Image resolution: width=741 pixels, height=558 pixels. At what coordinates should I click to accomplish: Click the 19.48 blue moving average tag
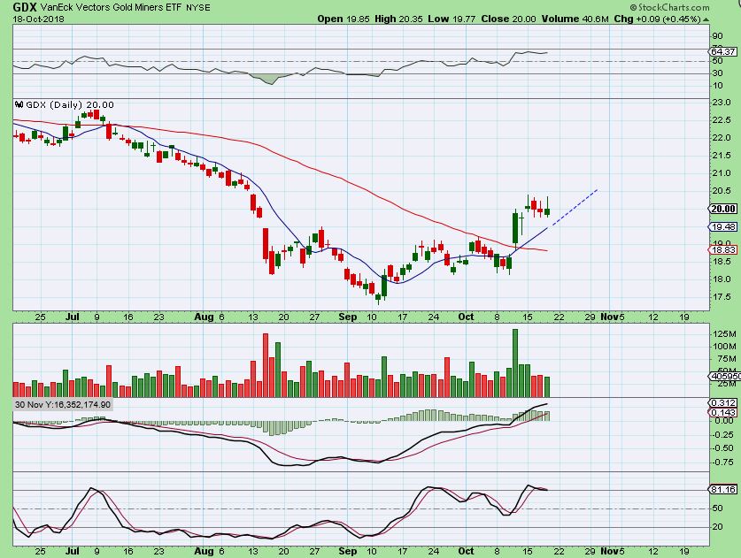(723, 226)
